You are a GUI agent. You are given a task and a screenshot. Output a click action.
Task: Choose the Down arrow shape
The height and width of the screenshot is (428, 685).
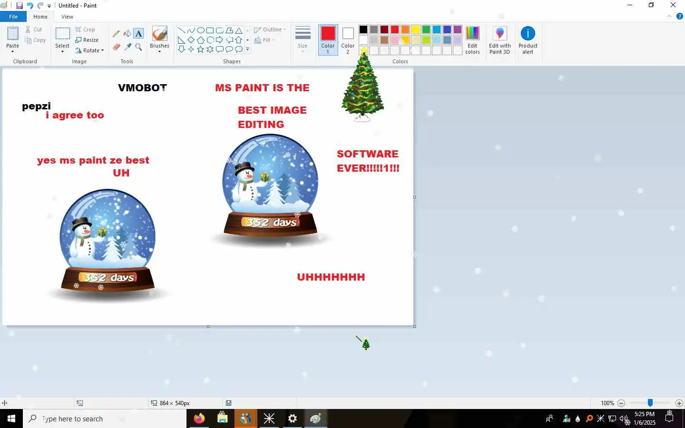tap(181, 49)
